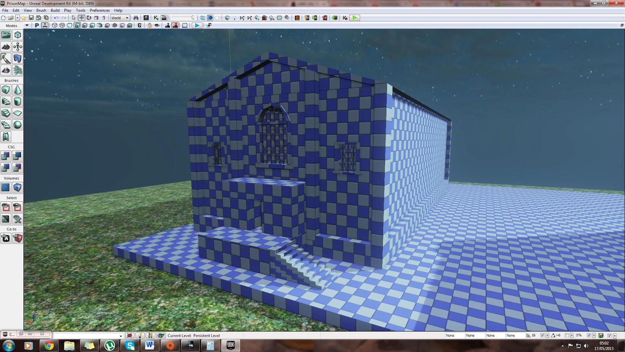Toggle the drag grid snap checkbox
Viewport: 625px width, 352px height.
point(542,335)
